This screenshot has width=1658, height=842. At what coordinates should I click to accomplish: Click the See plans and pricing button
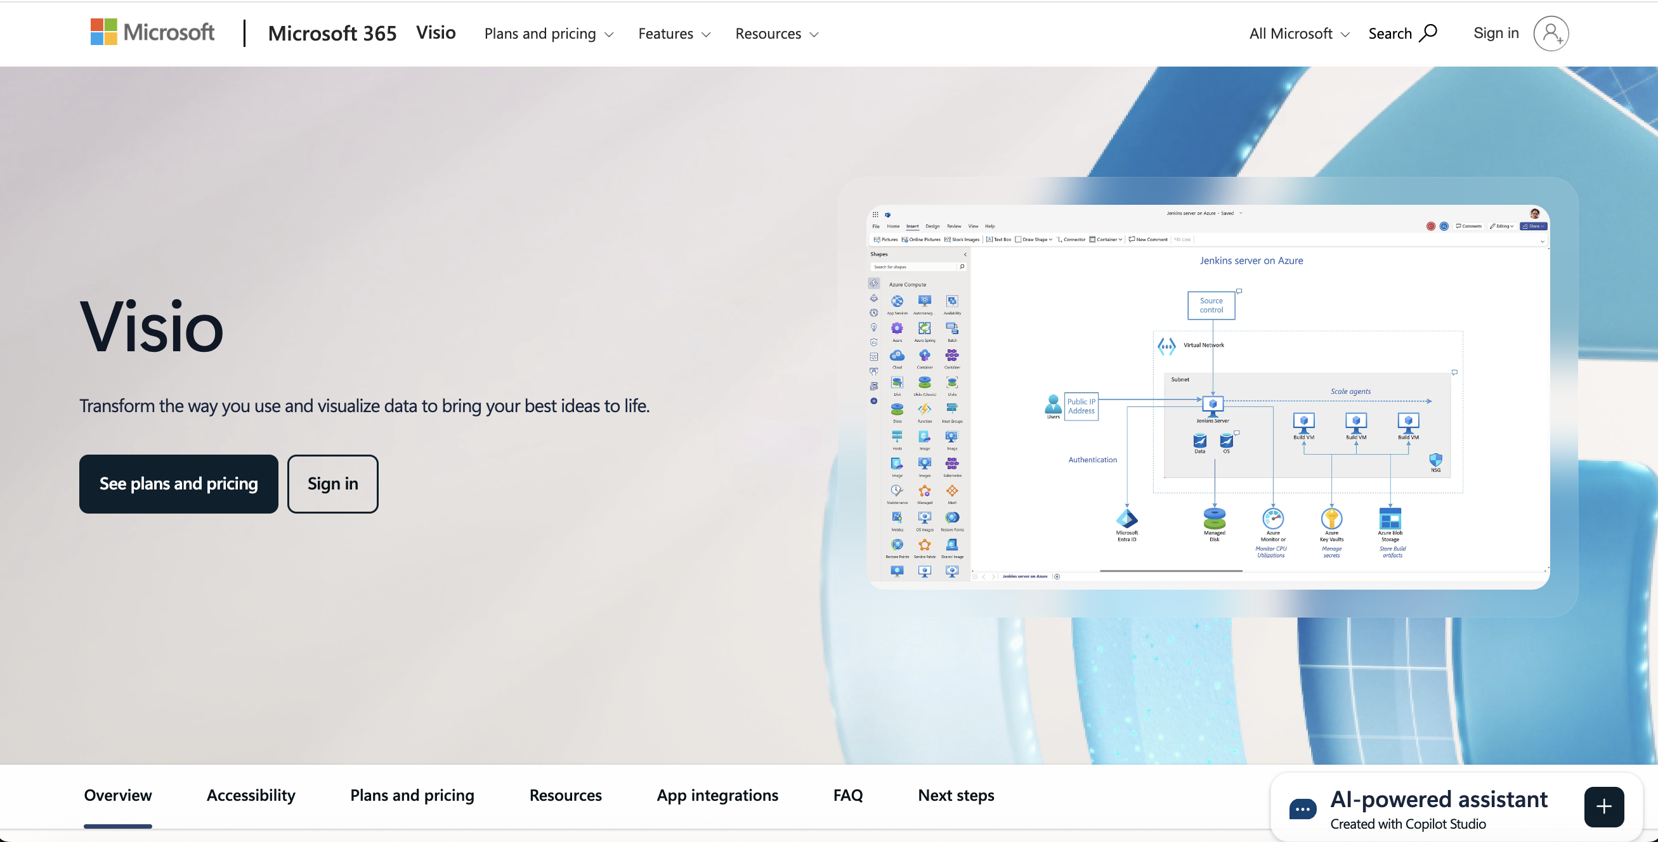click(179, 484)
